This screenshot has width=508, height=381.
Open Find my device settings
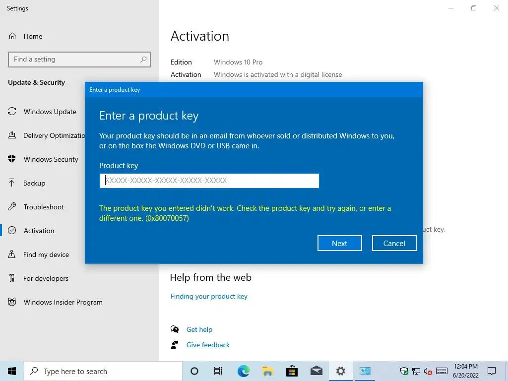[46, 254]
